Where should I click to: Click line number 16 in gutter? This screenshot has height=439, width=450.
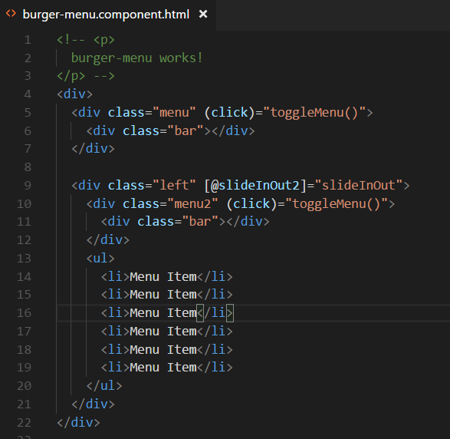pos(24,313)
